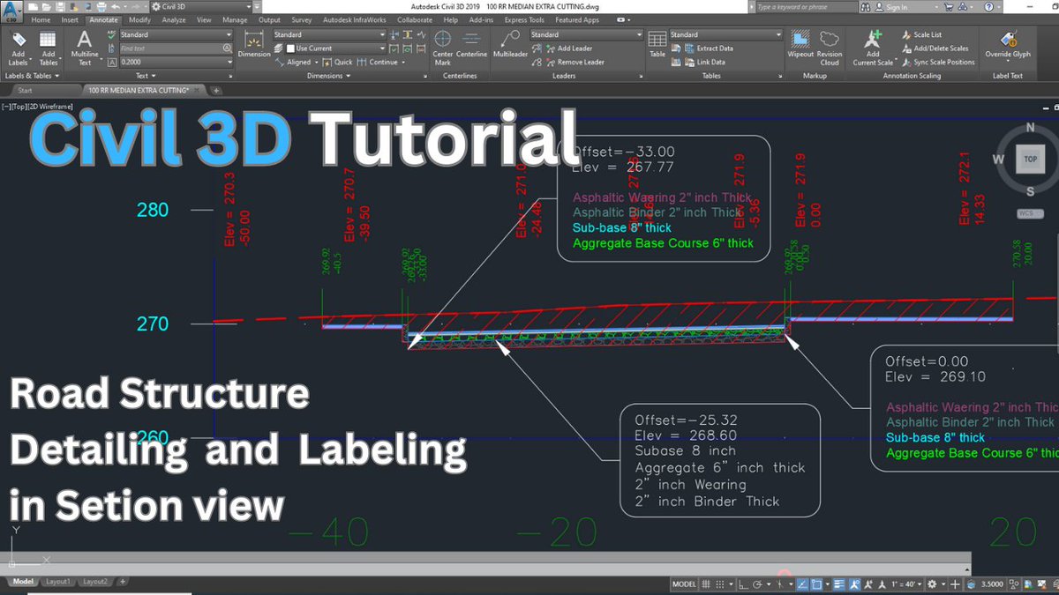Select the Center Mark tool
Viewport: 1059px width, 595px height.
443,48
